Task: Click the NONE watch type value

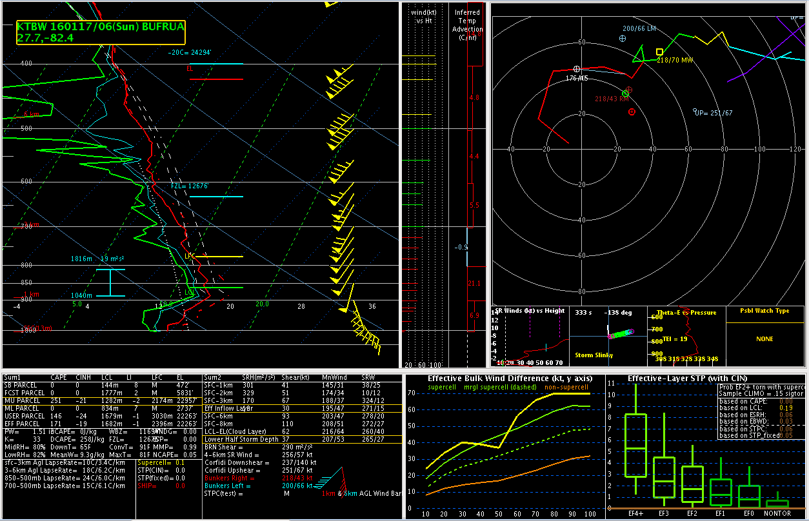Action: point(764,339)
